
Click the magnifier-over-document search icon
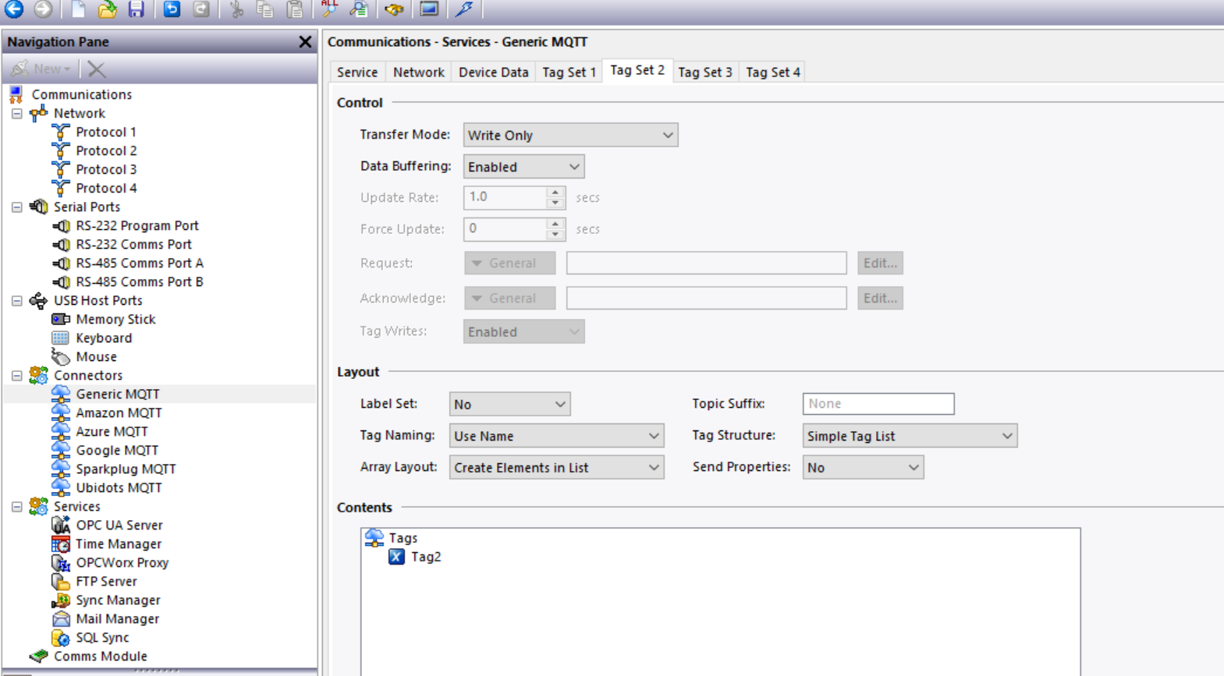tap(359, 9)
